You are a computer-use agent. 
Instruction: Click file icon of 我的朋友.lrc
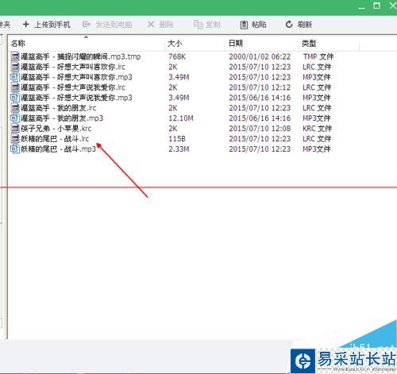coord(15,108)
